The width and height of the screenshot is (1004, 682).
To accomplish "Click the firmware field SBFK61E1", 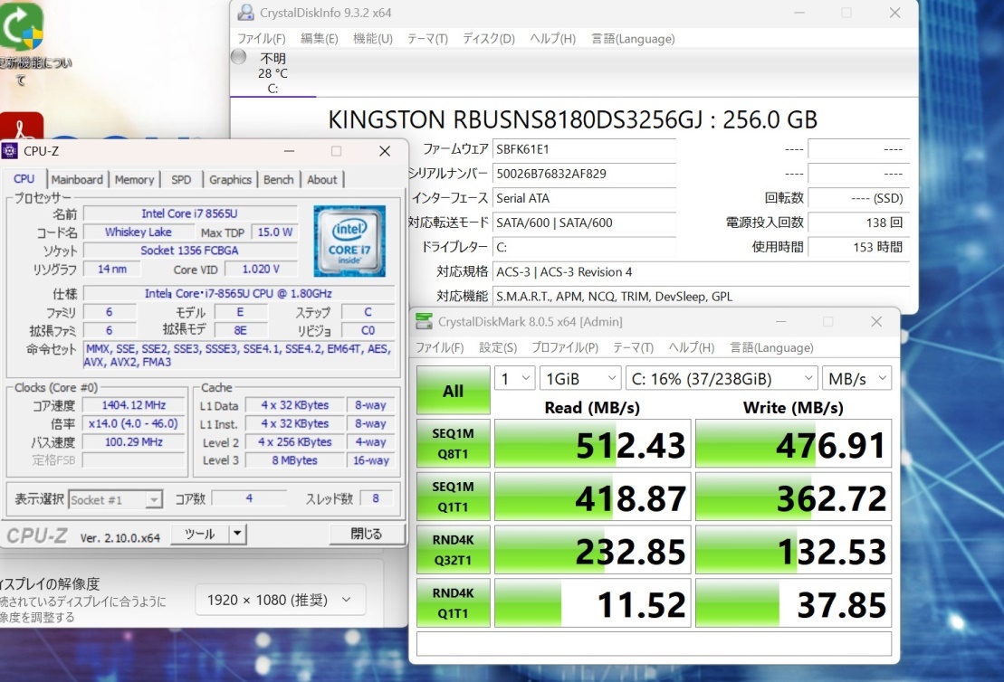I will click(x=585, y=149).
